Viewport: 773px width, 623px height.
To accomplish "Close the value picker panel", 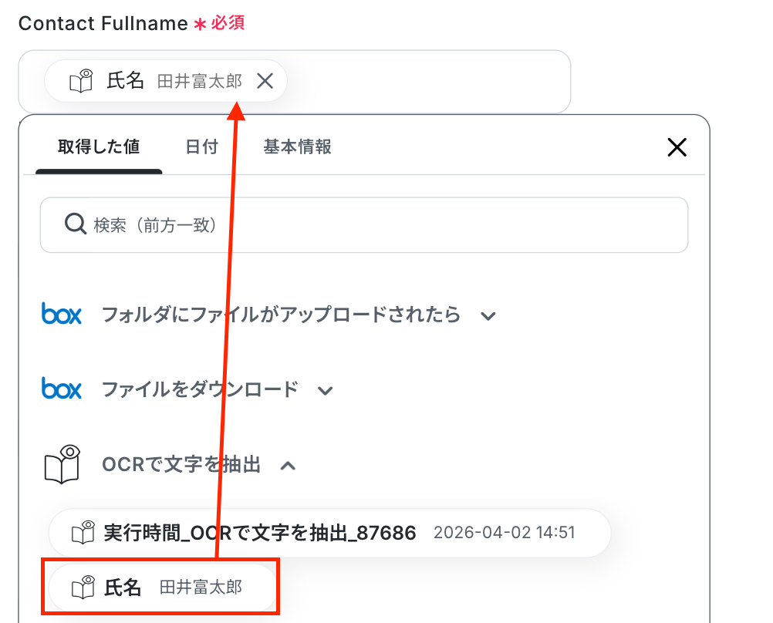I will [x=677, y=147].
